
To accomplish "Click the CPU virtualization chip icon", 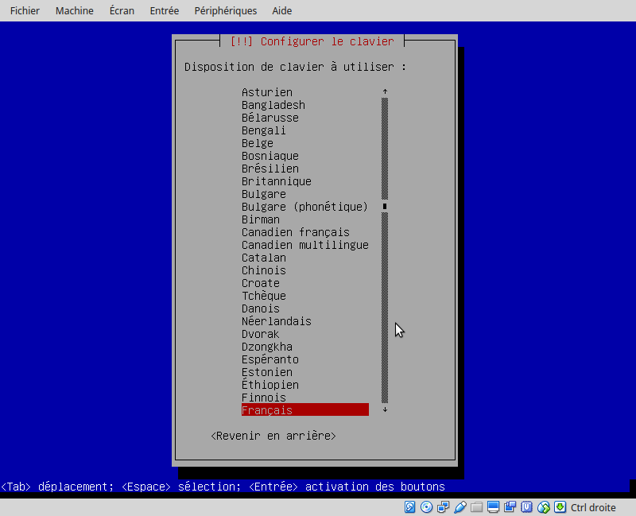I will pos(526,507).
